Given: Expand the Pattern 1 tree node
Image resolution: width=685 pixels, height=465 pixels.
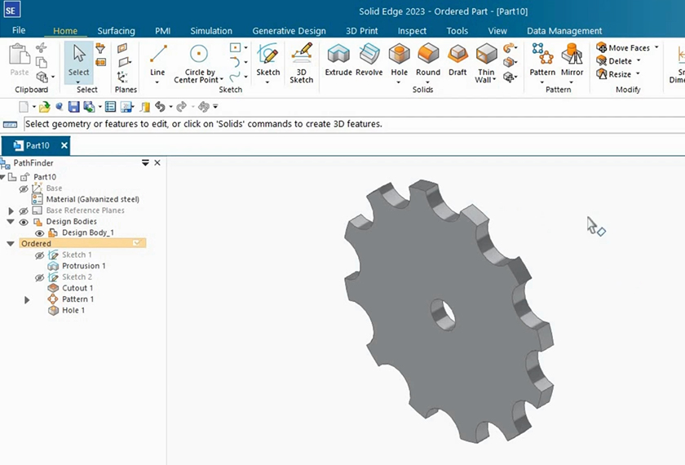Looking at the screenshot, I should (27, 299).
